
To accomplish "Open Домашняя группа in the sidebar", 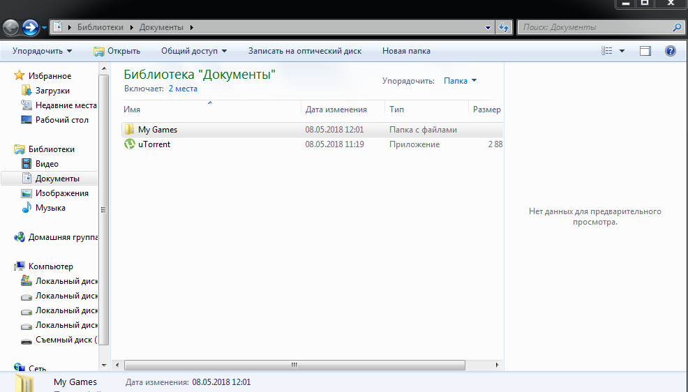I will point(63,237).
